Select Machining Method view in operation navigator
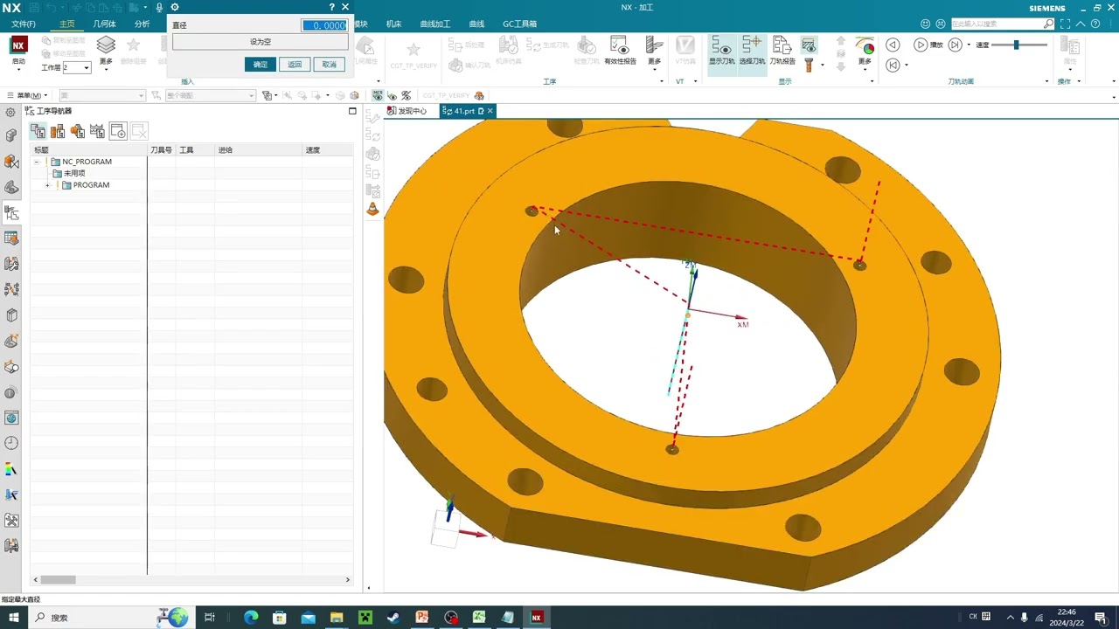The height and width of the screenshot is (629, 1119). tap(97, 131)
